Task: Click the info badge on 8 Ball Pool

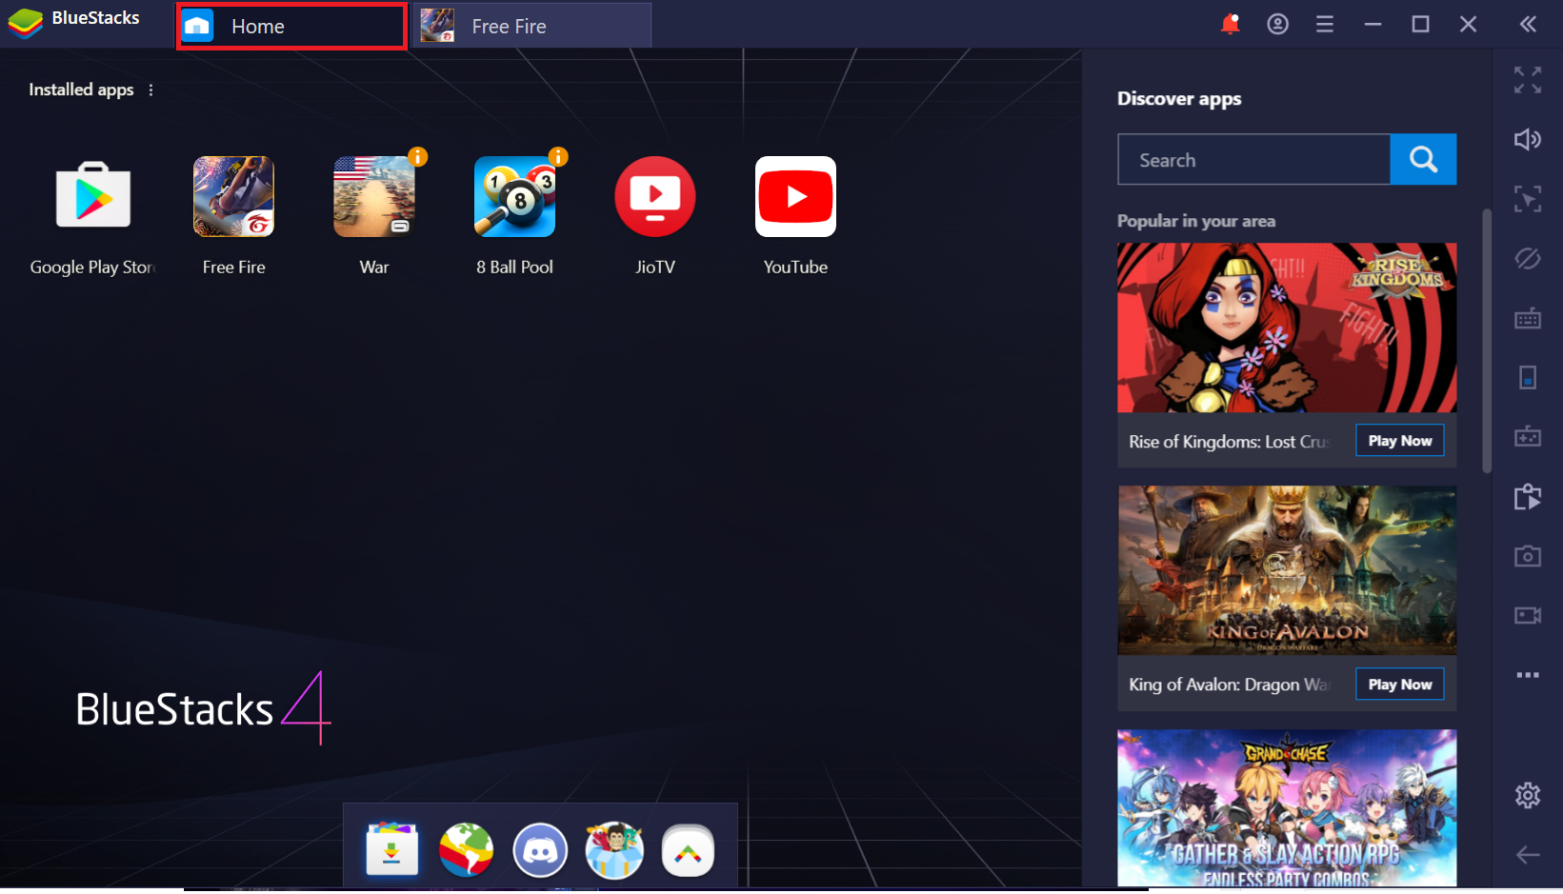Action: pyautogui.click(x=558, y=156)
